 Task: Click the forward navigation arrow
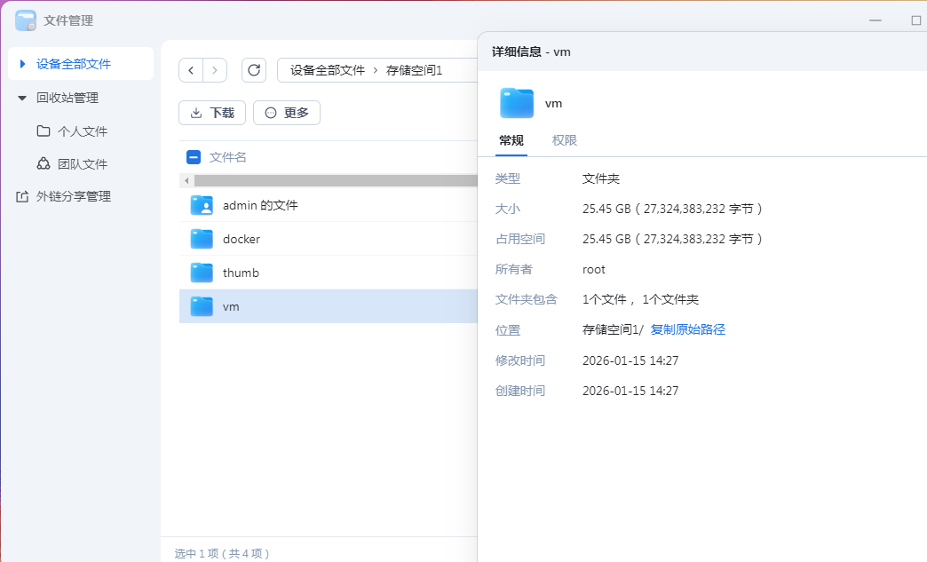click(x=215, y=69)
